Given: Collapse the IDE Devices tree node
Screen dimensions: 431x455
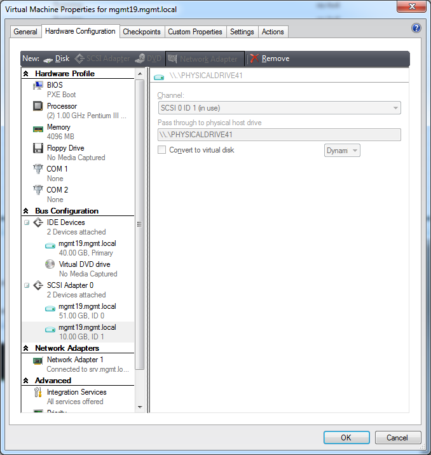Looking at the screenshot, I should [x=27, y=222].
